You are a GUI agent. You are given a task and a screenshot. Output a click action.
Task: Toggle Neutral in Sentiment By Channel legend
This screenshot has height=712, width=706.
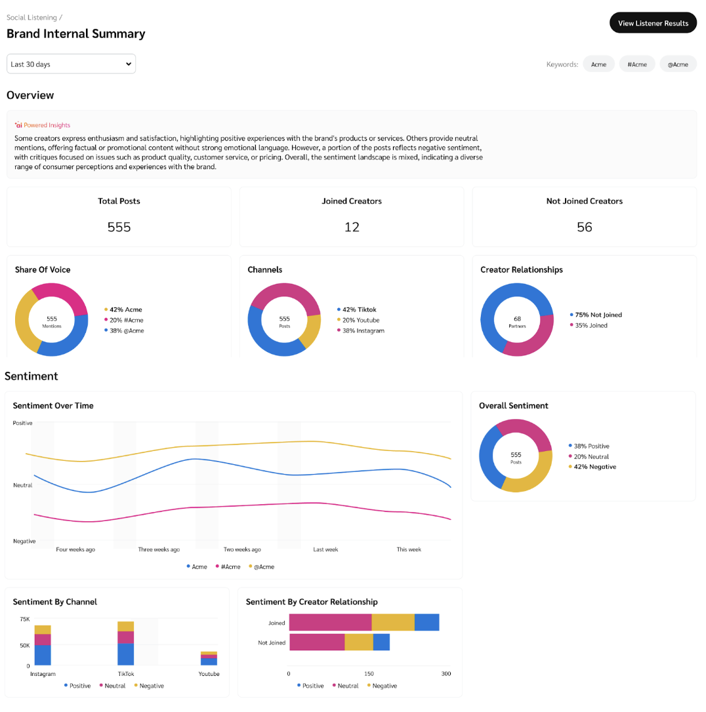112,686
